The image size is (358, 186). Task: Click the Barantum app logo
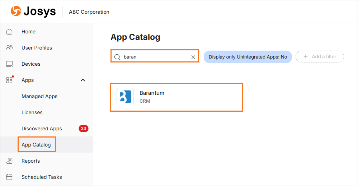click(125, 97)
